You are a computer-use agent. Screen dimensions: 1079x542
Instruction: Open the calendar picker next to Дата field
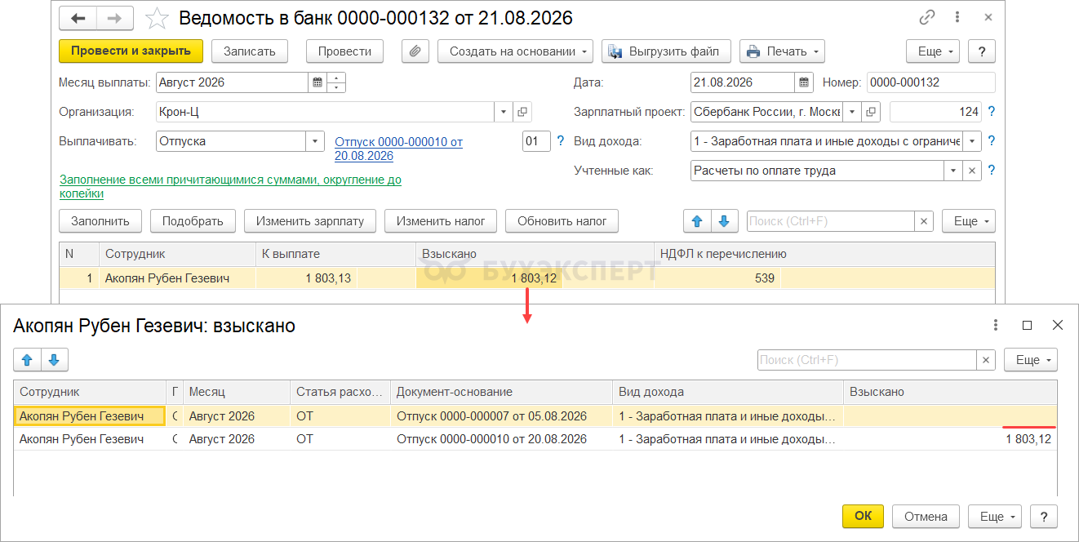tap(805, 82)
